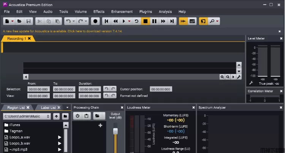The image size is (285, 153).
Task: Preview Loopo_a.wav with its play arrow
Action: 60,137
